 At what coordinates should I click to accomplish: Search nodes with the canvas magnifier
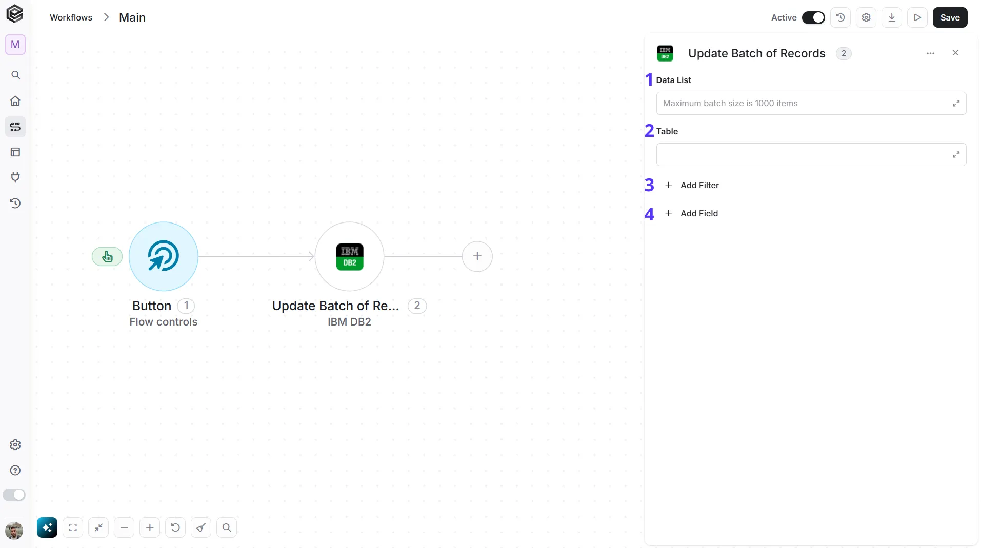tap(227, 527)
